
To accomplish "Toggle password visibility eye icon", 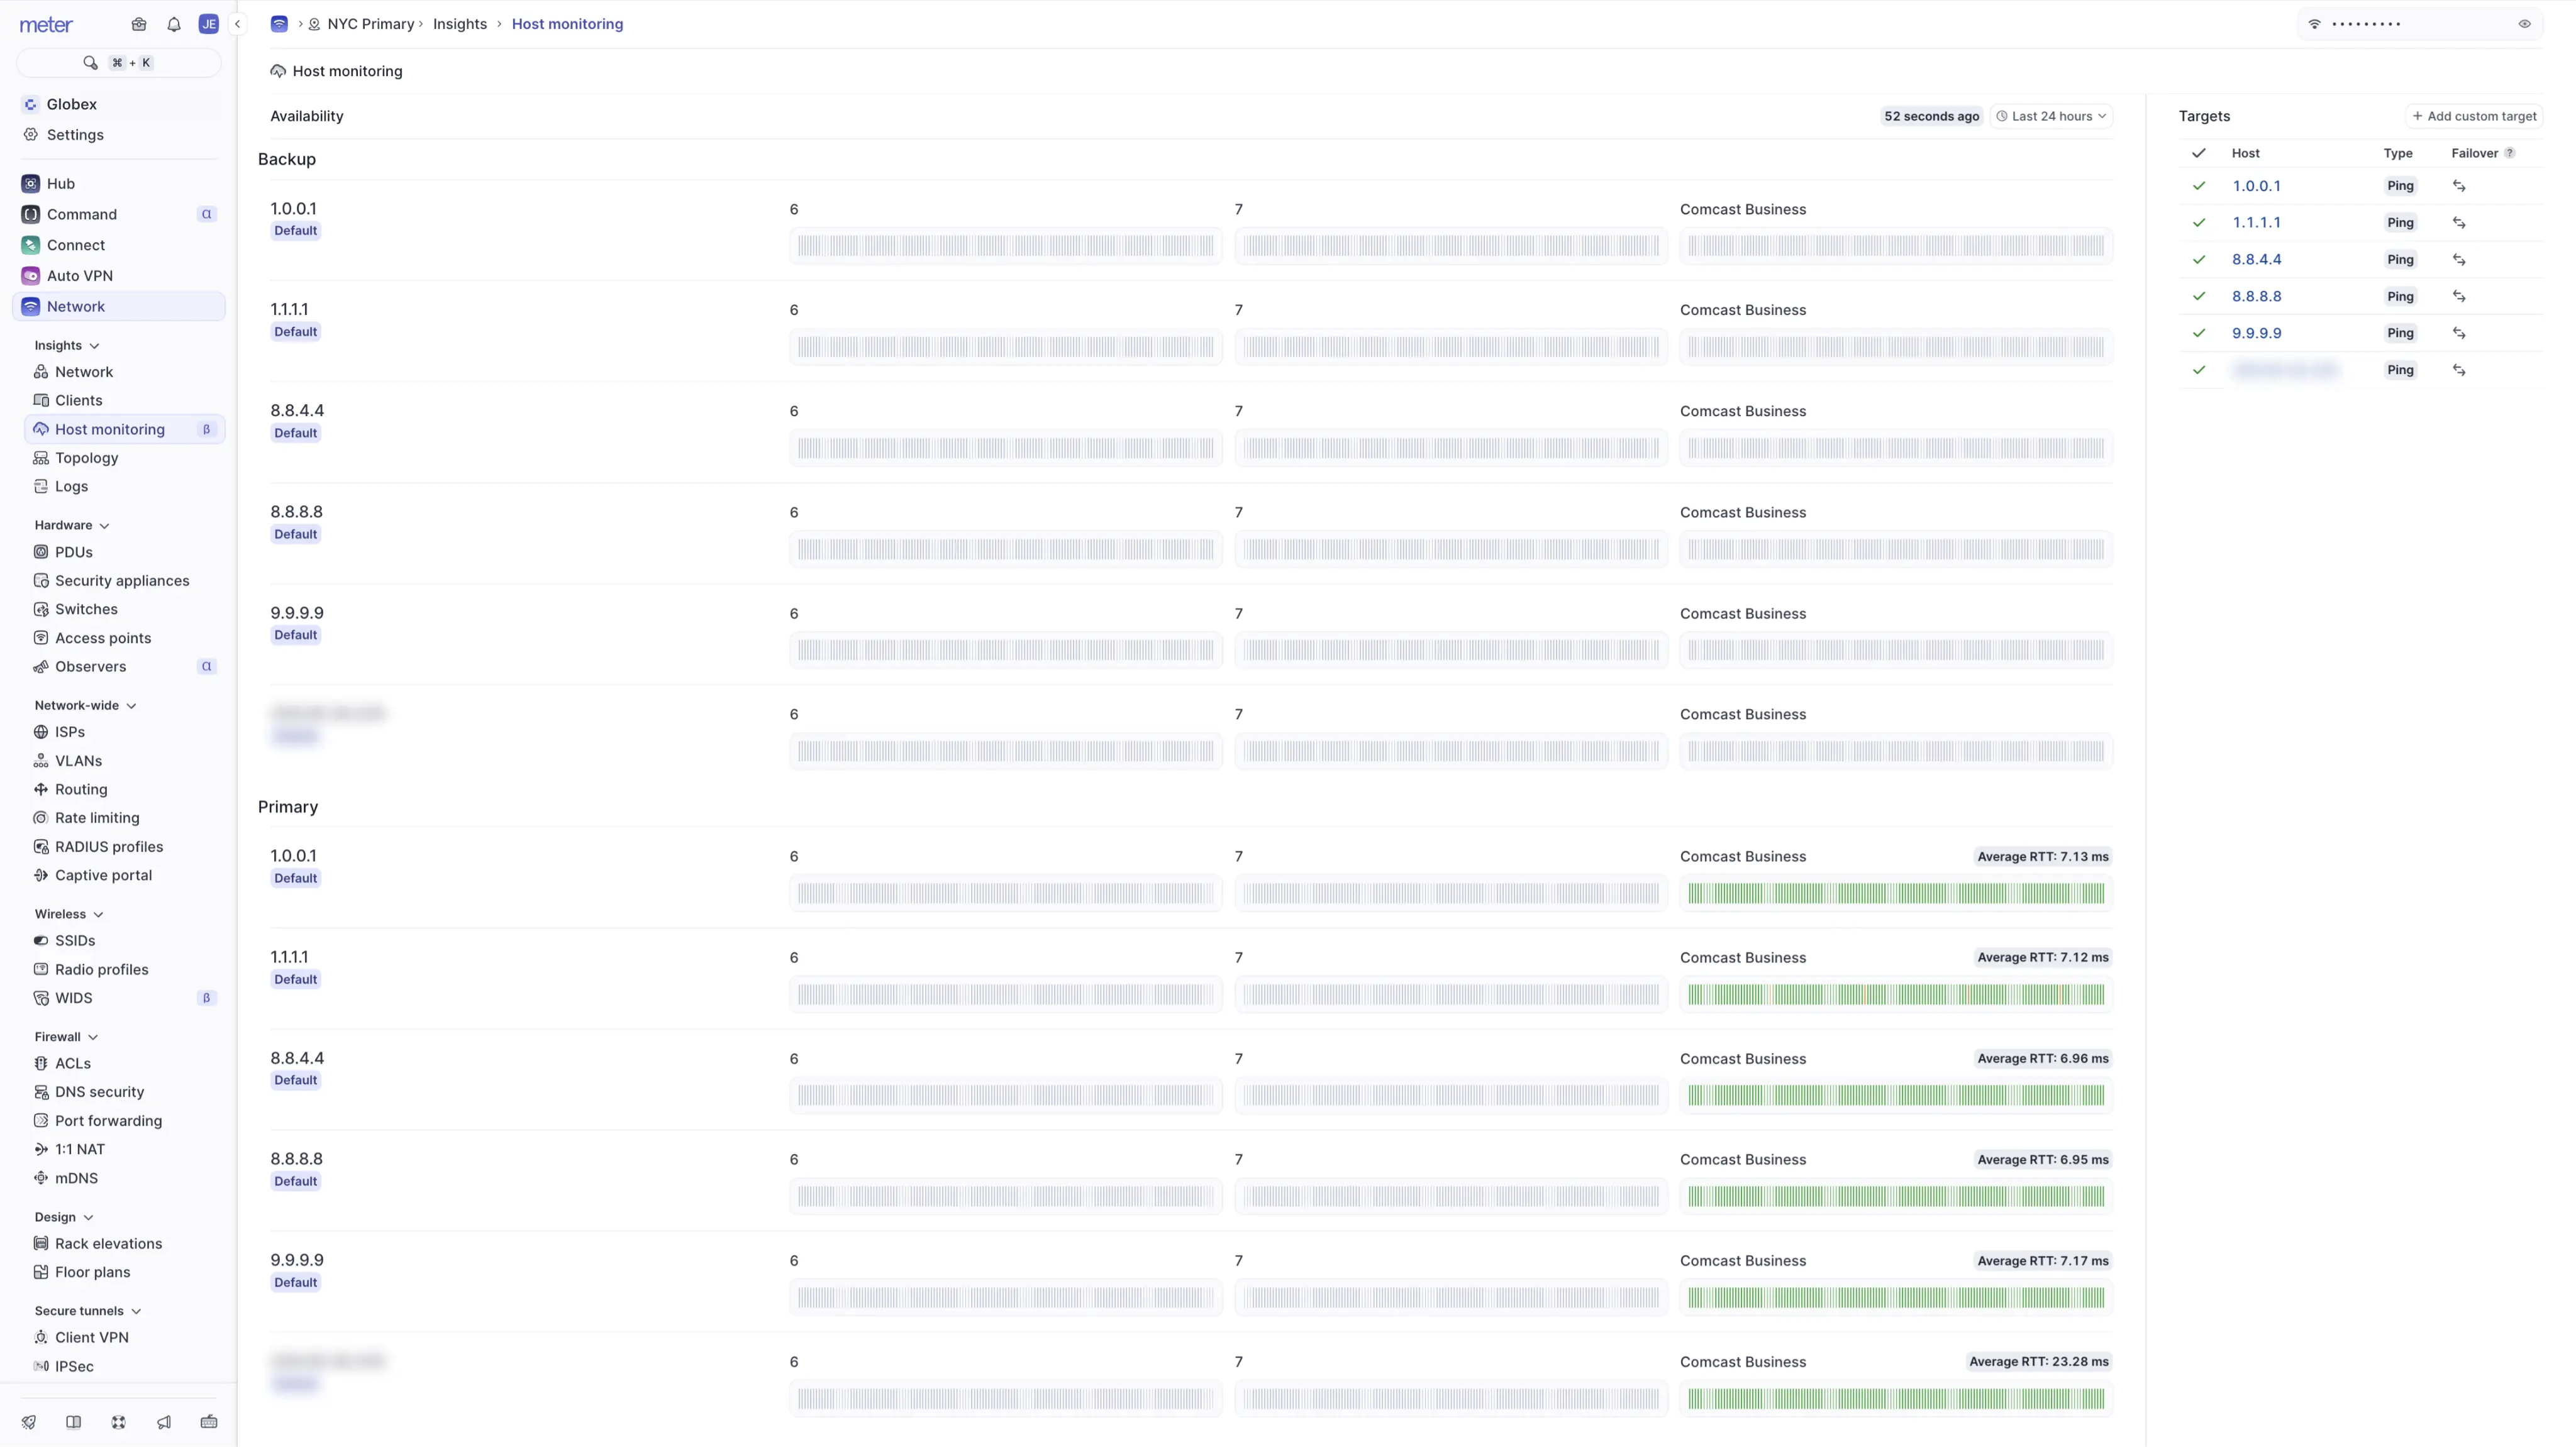I will tap(2524, 24).
